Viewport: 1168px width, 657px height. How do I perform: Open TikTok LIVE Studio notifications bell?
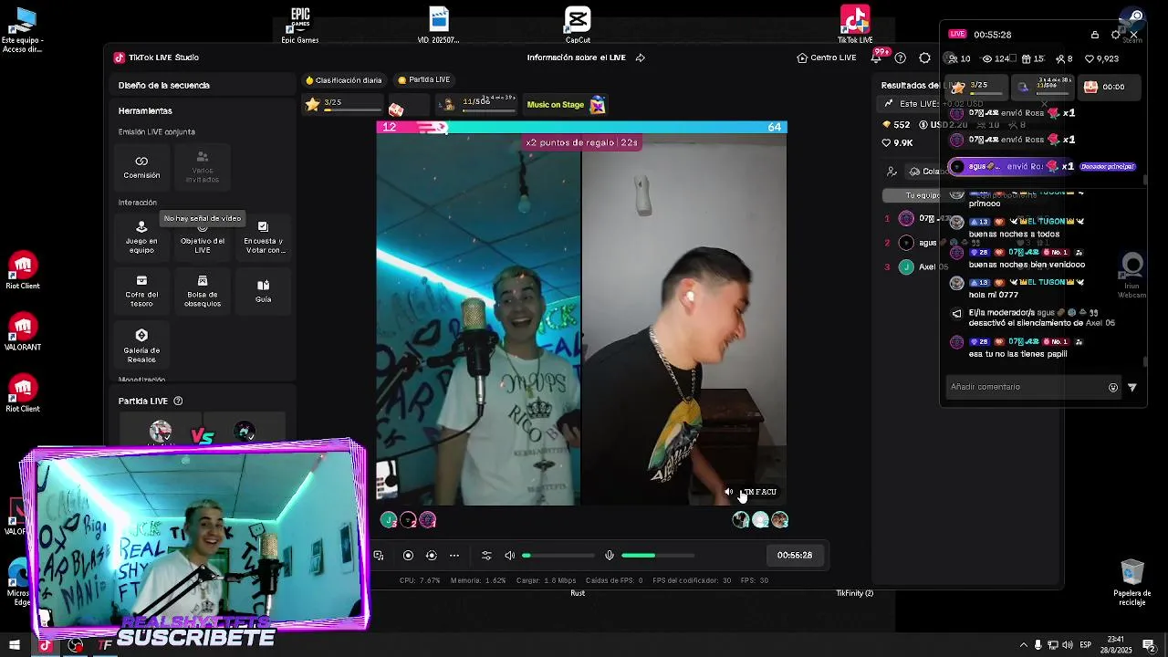875,57
